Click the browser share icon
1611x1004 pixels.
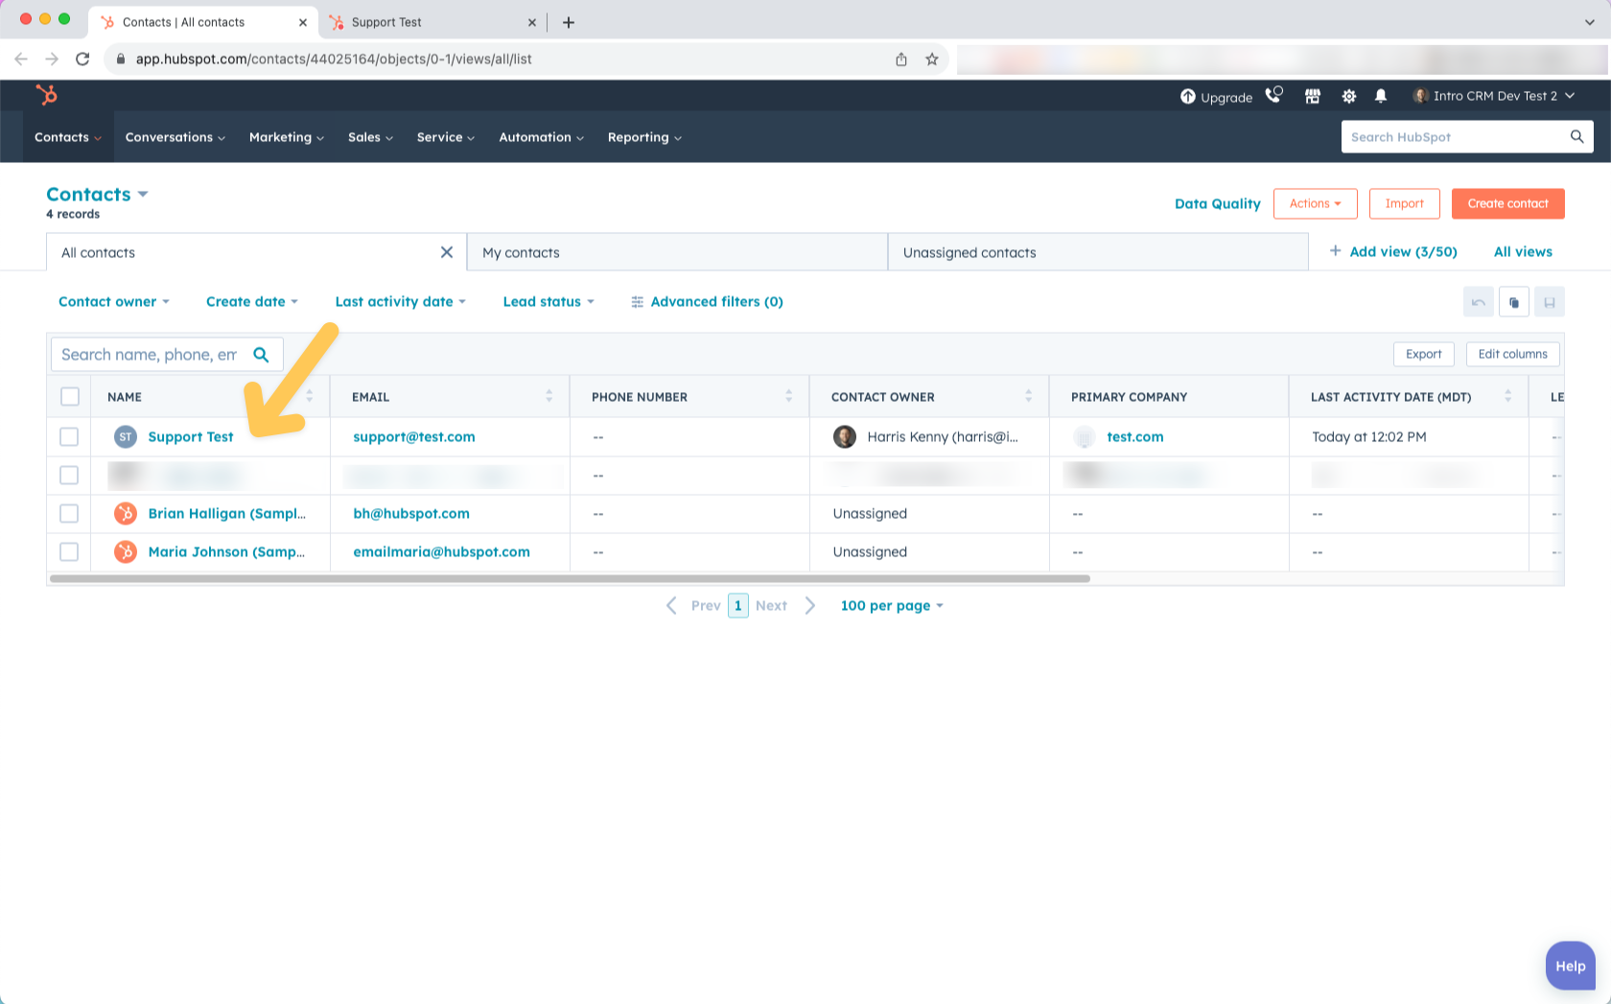(901, 59)
